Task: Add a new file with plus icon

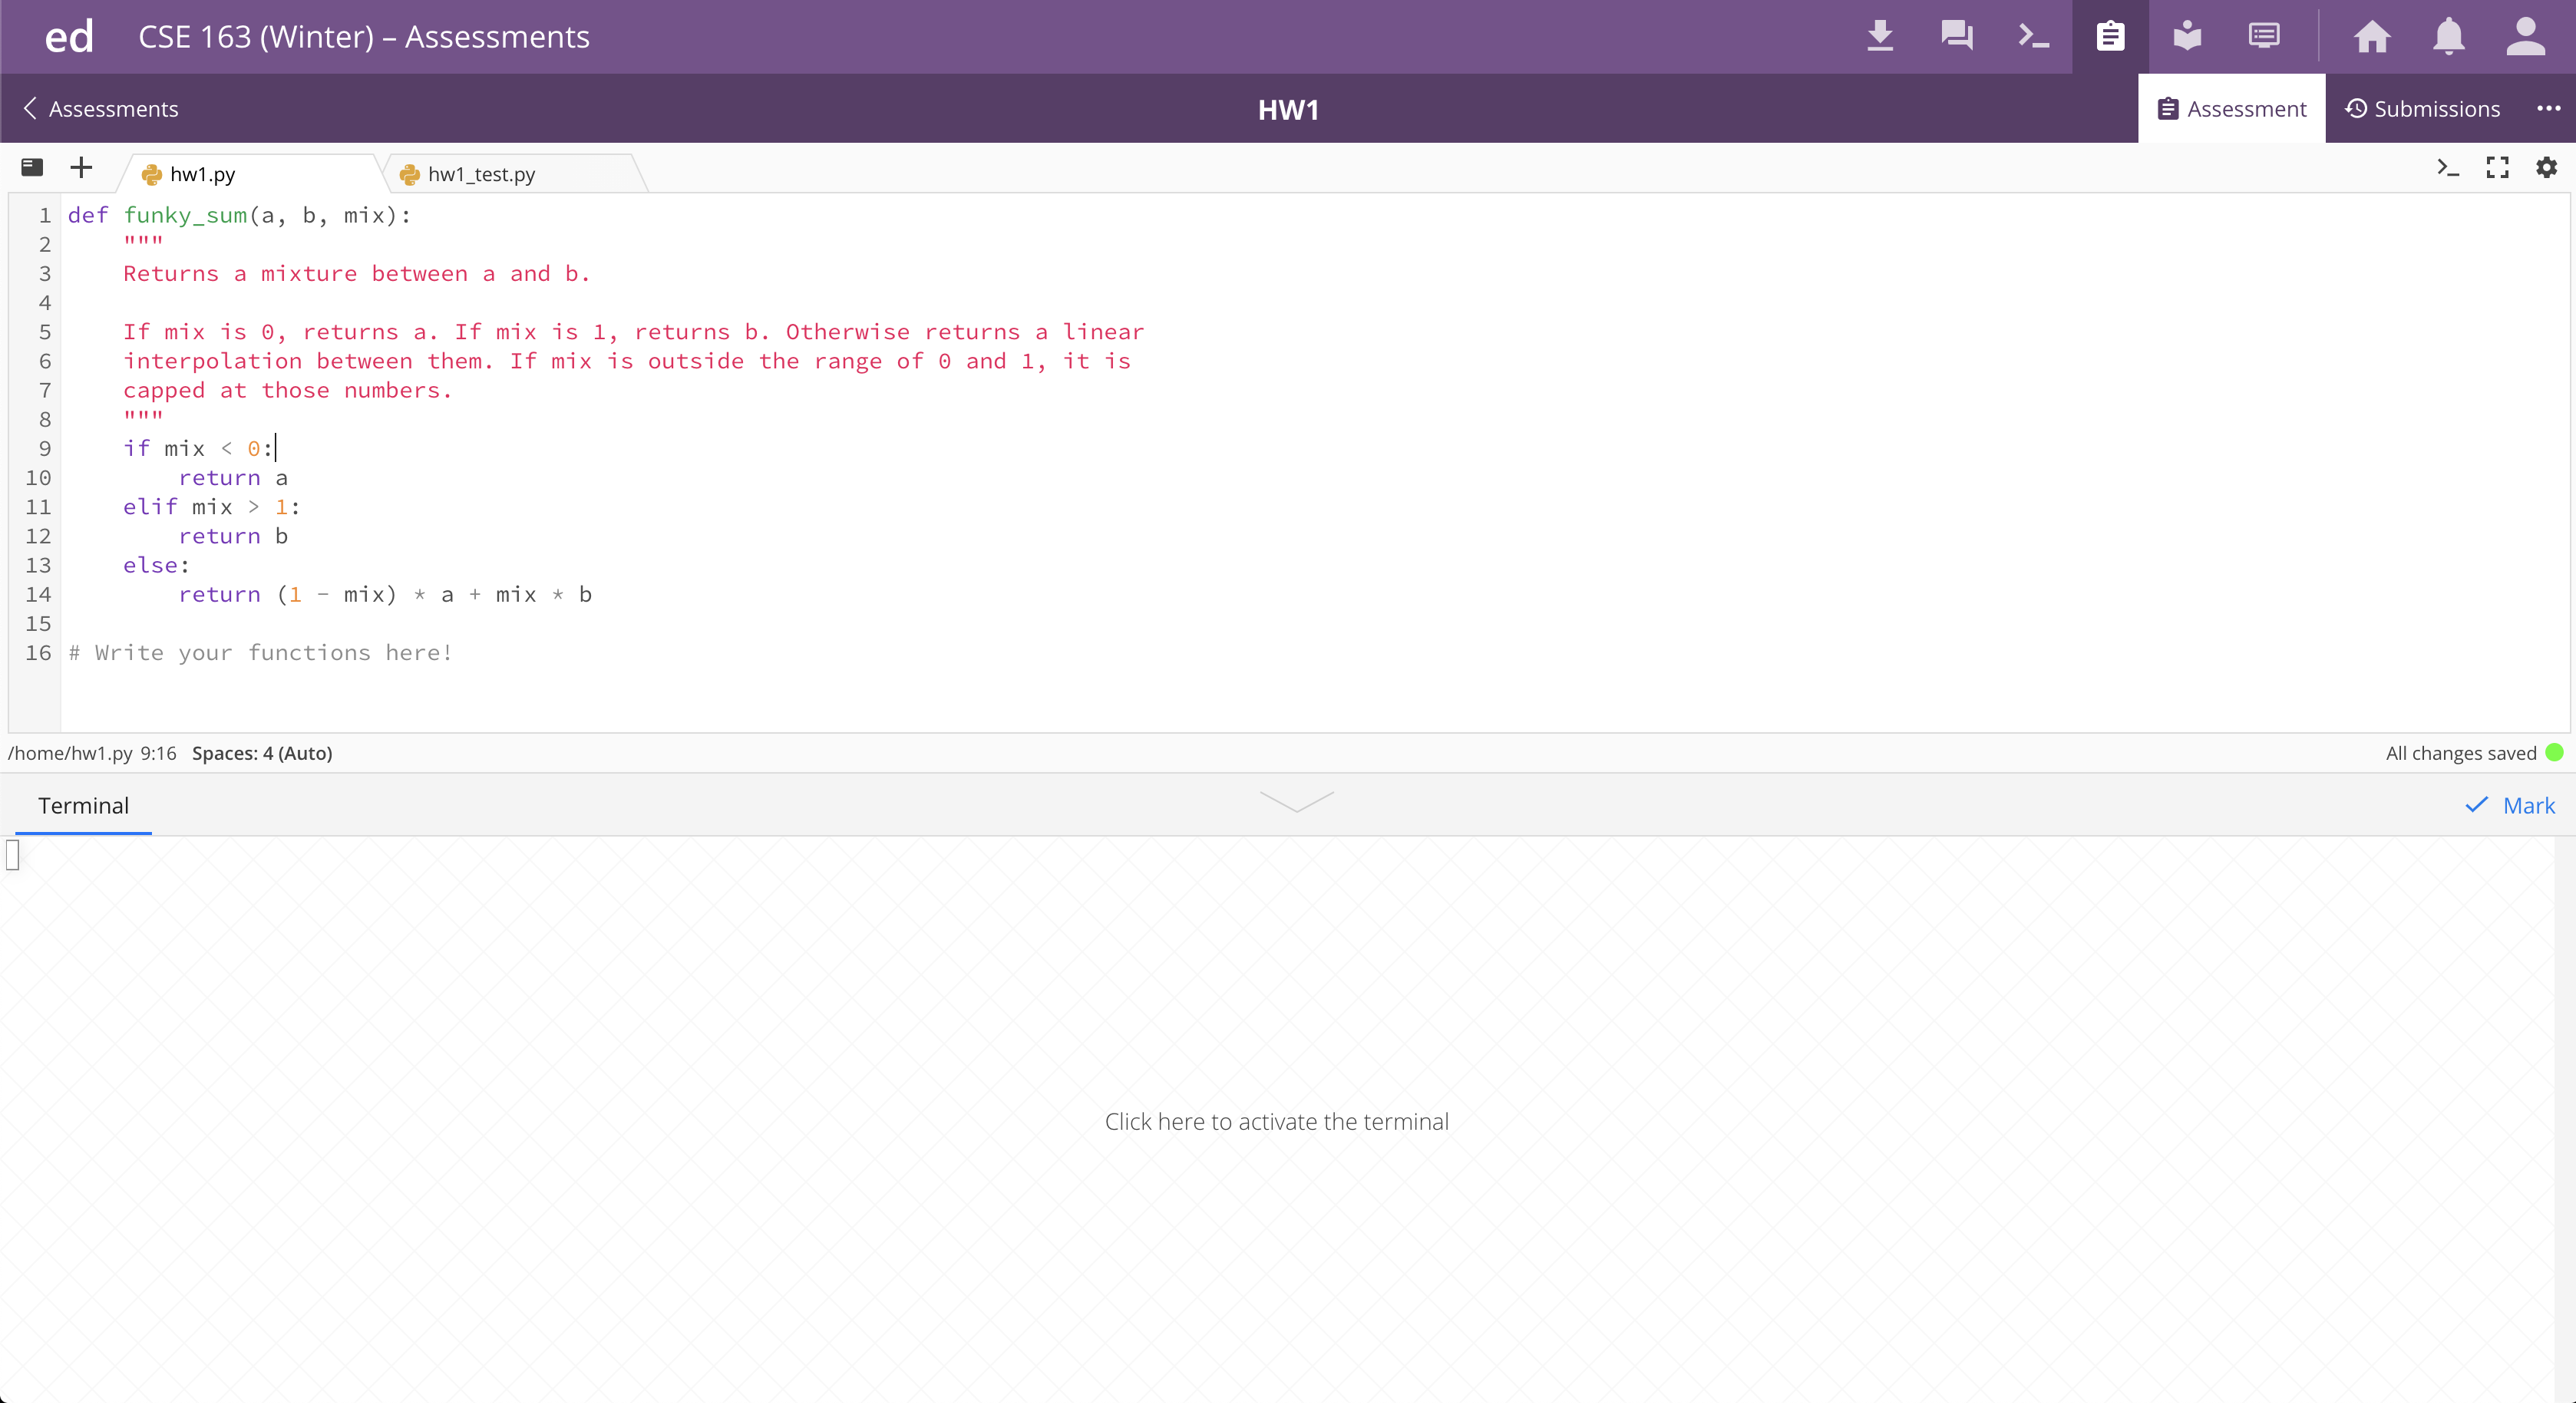Action: tap(81, 167)
